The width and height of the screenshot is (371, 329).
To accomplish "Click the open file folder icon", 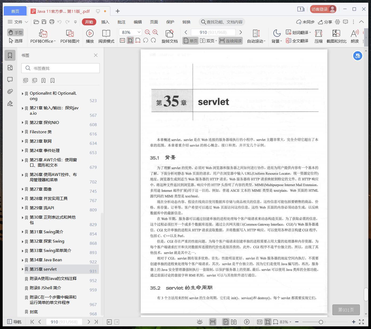I will [36, 22].
